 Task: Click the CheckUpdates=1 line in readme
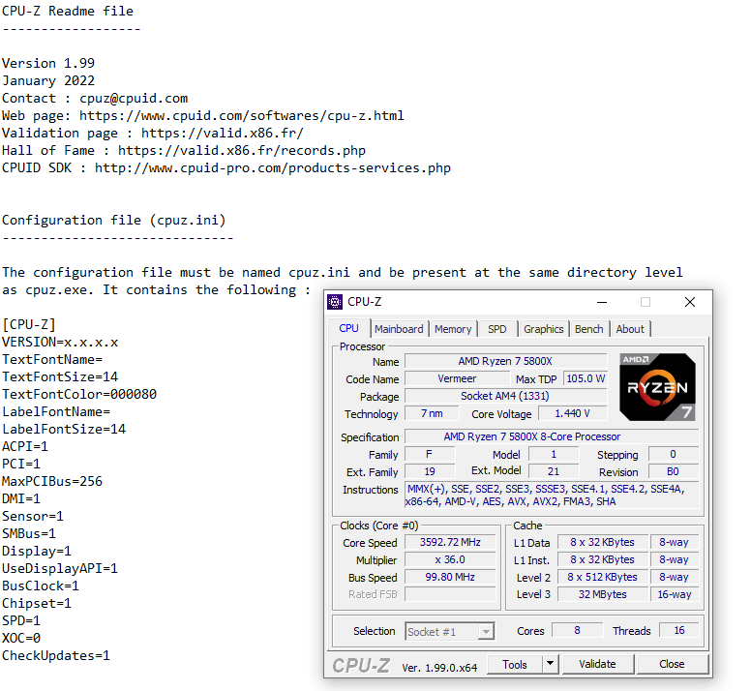[56, 655]
